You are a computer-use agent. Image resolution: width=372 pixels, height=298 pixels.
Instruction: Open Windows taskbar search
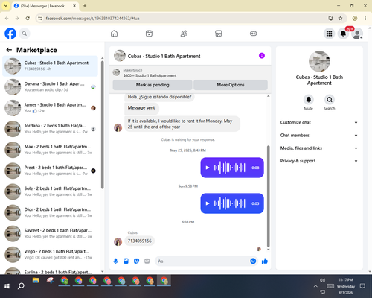[21, 286]
